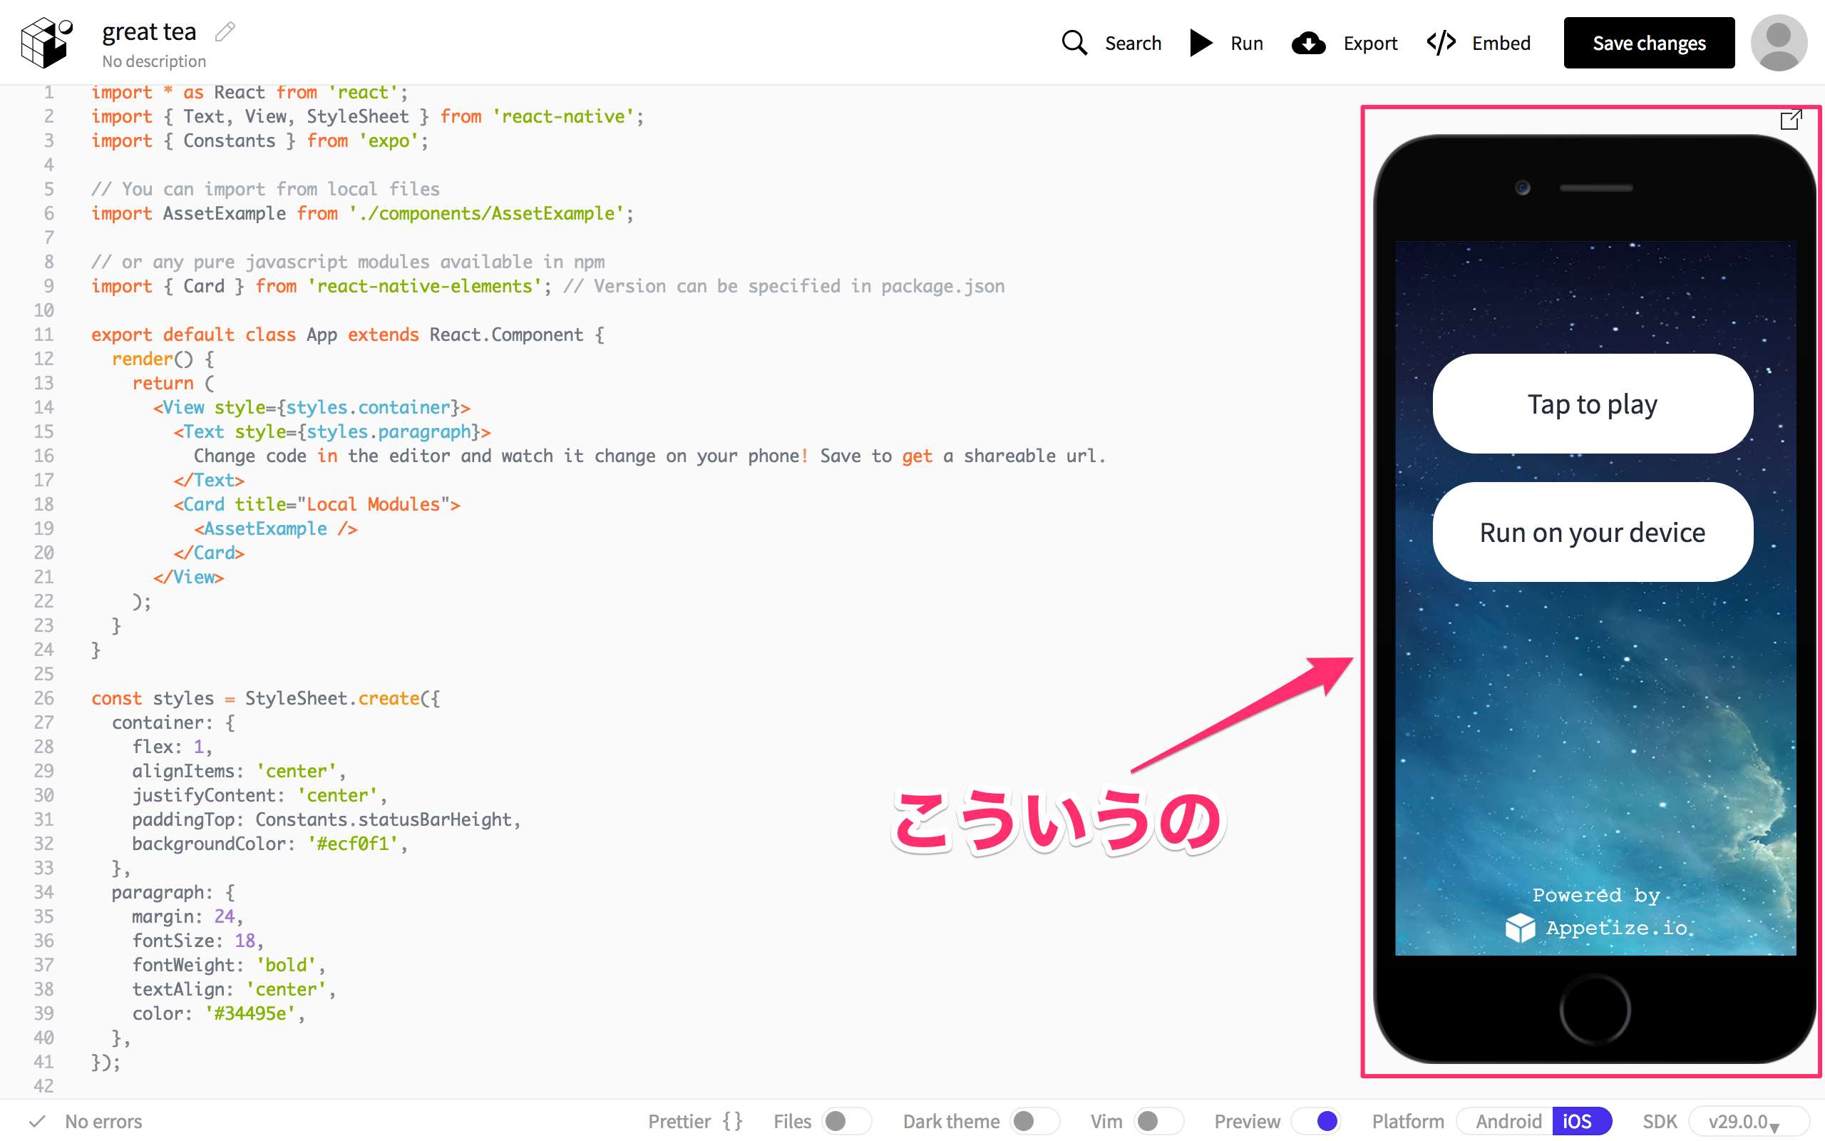Click Run on your device button
The image size is (1825, 1141).
click(1592, 532)
